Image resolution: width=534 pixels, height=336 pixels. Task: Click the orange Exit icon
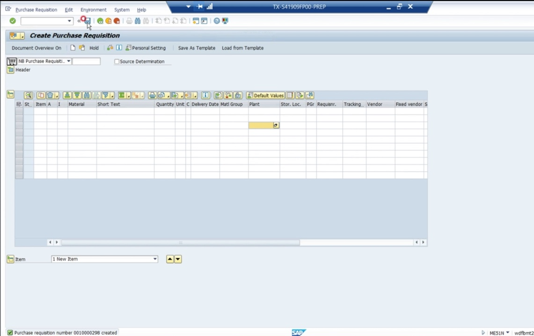pos(108,21)
